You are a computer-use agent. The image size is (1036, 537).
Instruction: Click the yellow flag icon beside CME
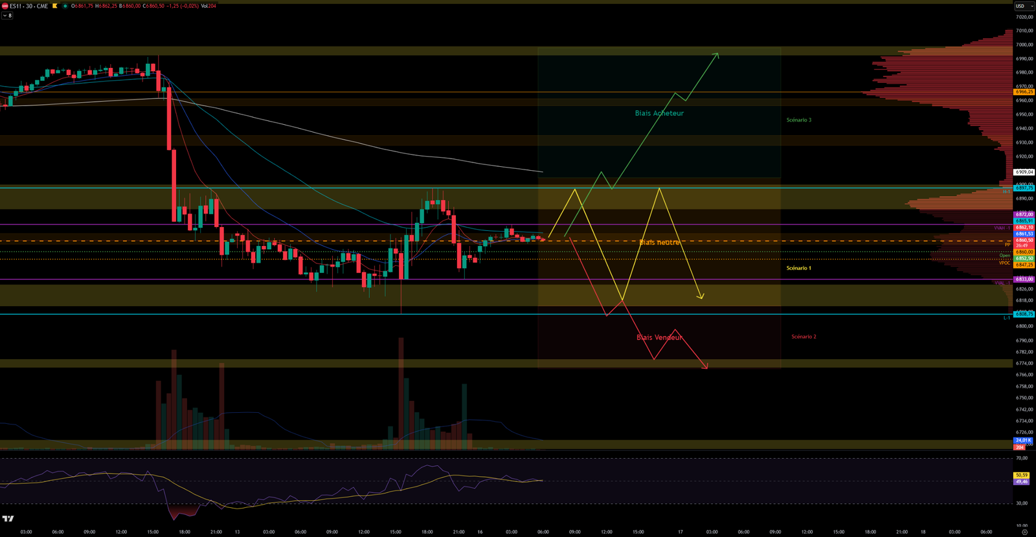[55, 6]
